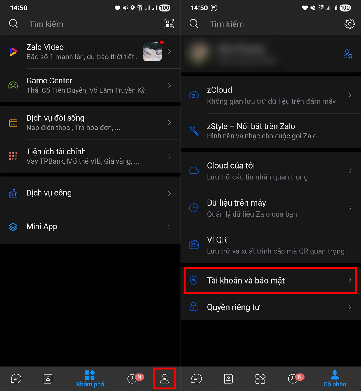The height and width of the screenshot is (391, 361).
Task: Open Ví QR wallet item
Action: [270, 245]
